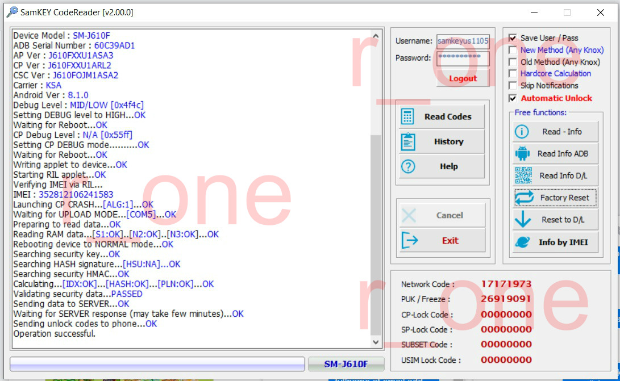The width and height of the screenshot is (620, 381).
Task: Click the Info by IMEI globe icon
Action: point(522,242)
